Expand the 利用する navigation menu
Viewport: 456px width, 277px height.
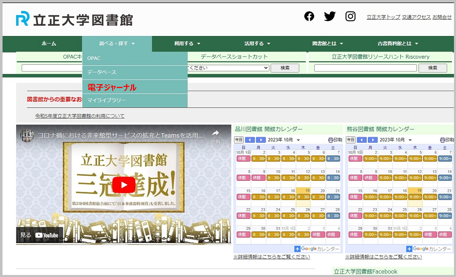[x=187, y=44]
